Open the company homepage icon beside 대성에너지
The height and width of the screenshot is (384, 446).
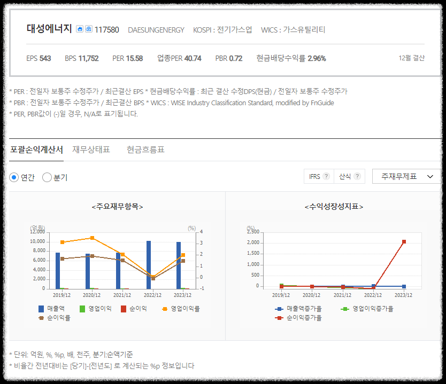80,29
